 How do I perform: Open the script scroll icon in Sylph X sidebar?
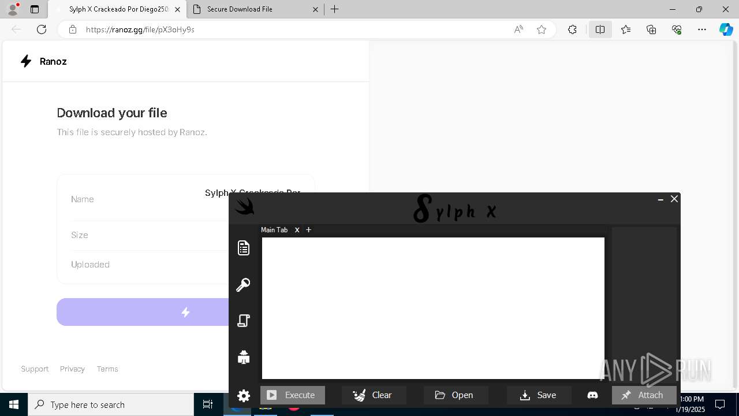(x=244, y=321)
